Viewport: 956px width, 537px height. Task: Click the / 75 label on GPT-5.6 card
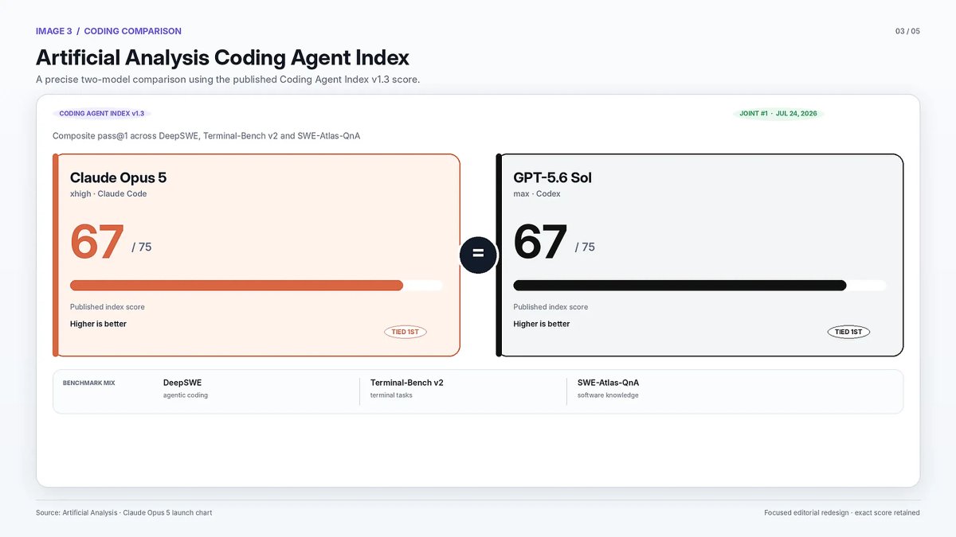point(585,247)
